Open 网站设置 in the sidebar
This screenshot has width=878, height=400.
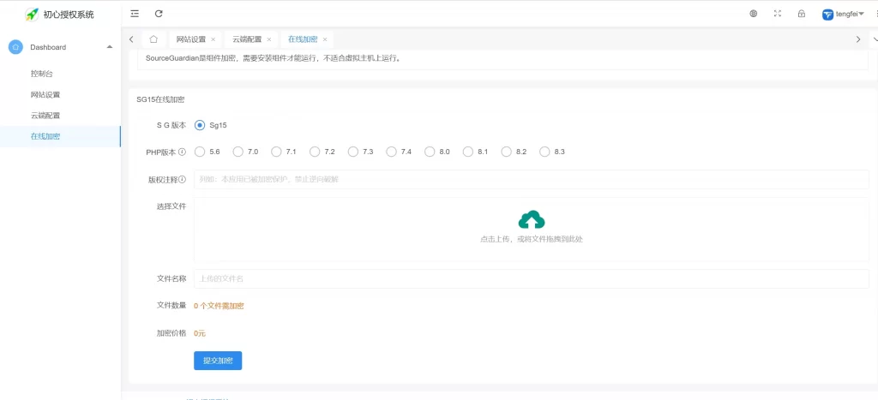click(x=45, y=94)
